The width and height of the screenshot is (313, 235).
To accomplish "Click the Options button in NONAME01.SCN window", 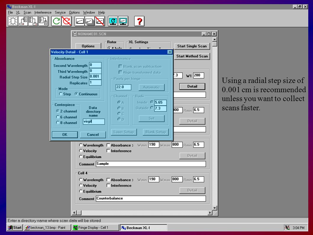I will coord(88,46).
